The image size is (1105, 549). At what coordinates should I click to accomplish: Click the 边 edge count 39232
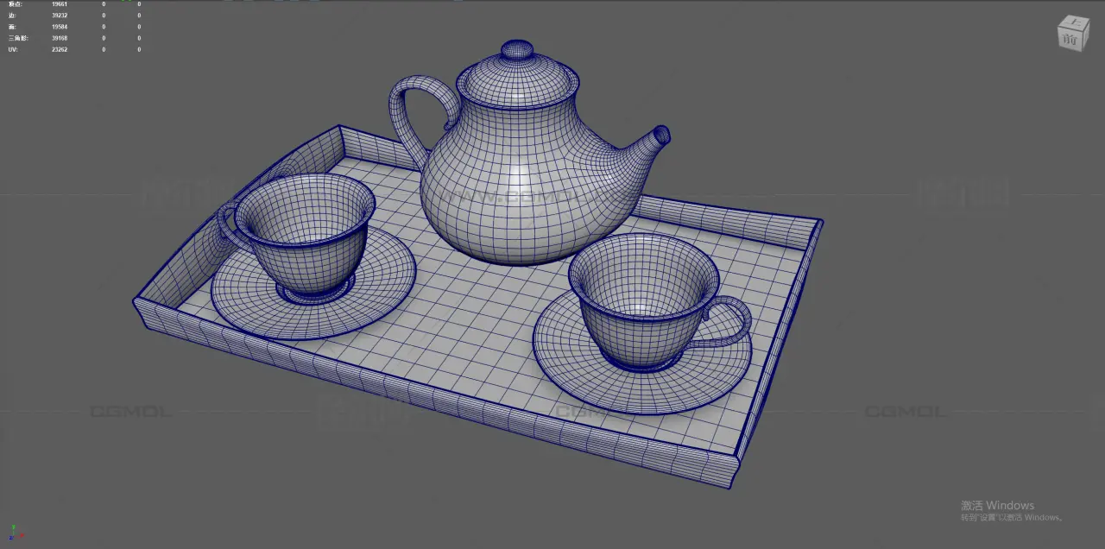point(60,16)
